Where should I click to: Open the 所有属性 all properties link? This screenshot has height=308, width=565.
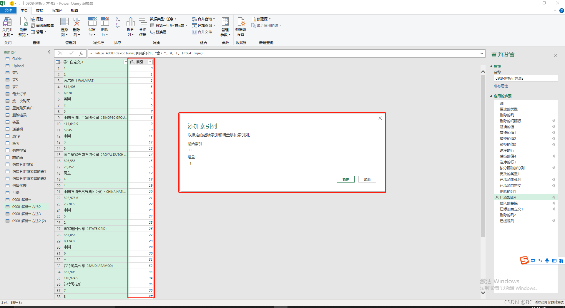tap(501, 86)
